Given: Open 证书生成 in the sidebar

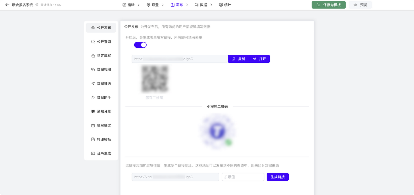Looking at the screenshot, I should (101, 153).
